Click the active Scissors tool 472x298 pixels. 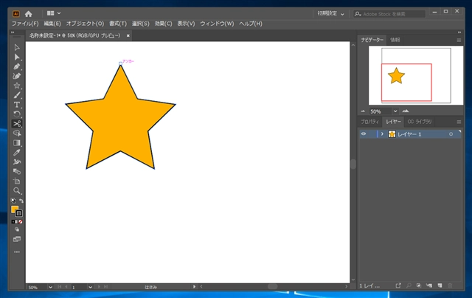click(x=17, y=124)
